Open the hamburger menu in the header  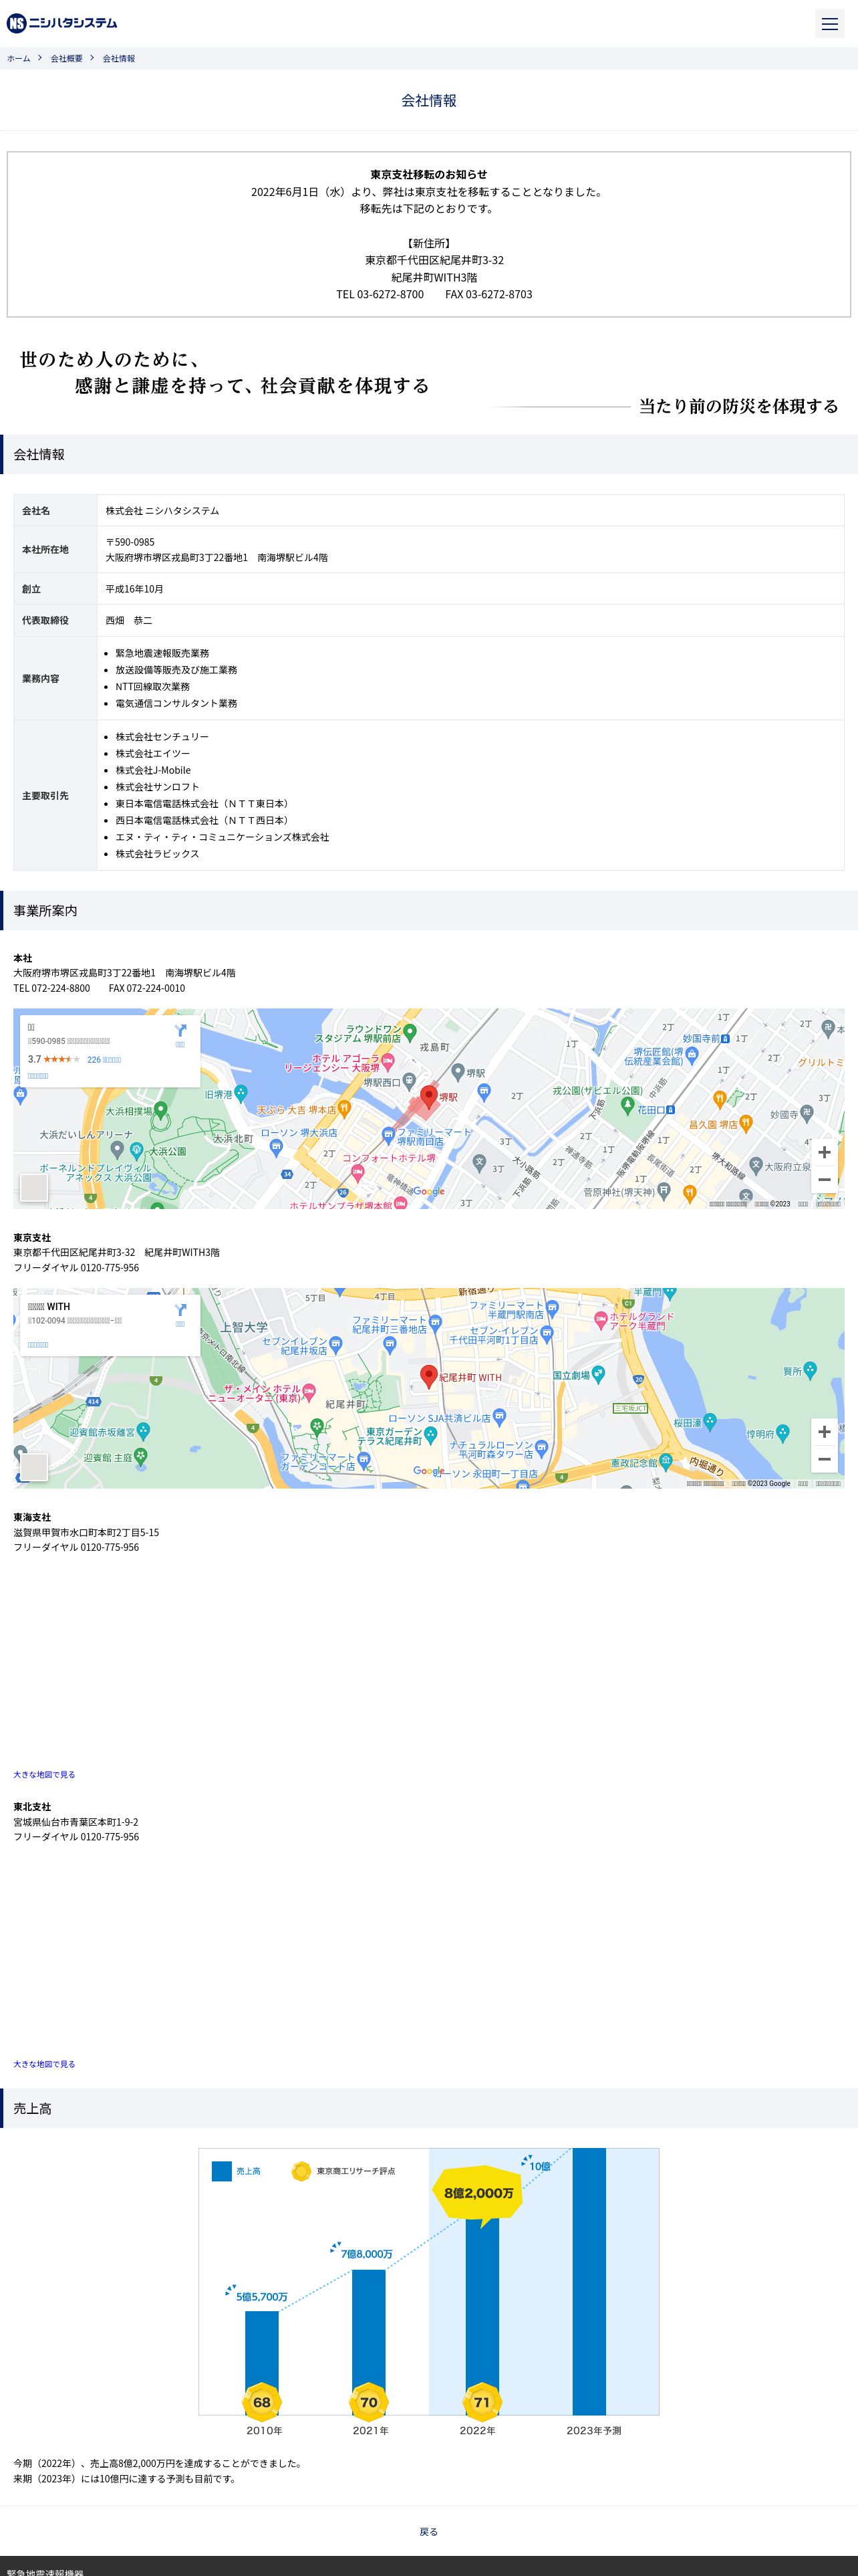click(x=829, y=23)
